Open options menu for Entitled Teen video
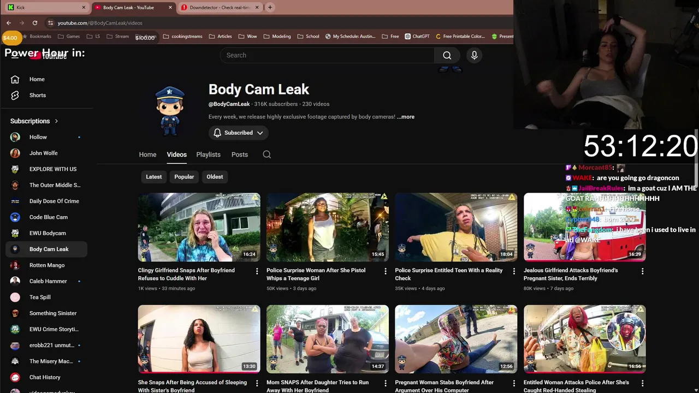Viewport: 699px width, 393px height. coord(514,271)
